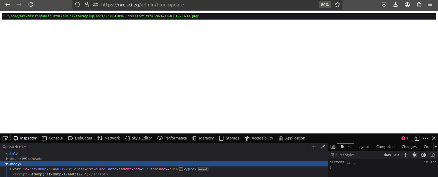This screenshot has width=438, height=177.
Task: Click the red error count indicator
Action: 405,138
